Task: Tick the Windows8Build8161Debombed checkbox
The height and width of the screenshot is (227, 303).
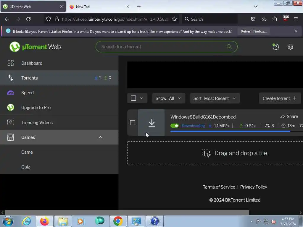Action: [x=133, y=123]
